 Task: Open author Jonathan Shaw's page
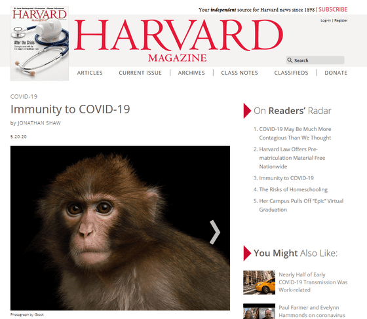(39, 123)
